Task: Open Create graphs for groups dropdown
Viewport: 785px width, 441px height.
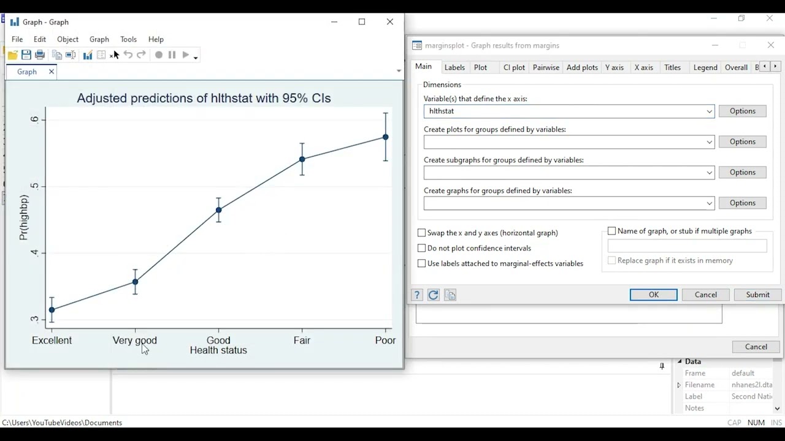Action: (710, 203)
